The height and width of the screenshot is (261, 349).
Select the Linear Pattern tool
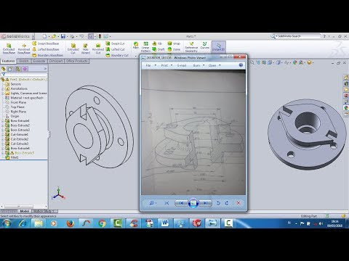(145, 47)
